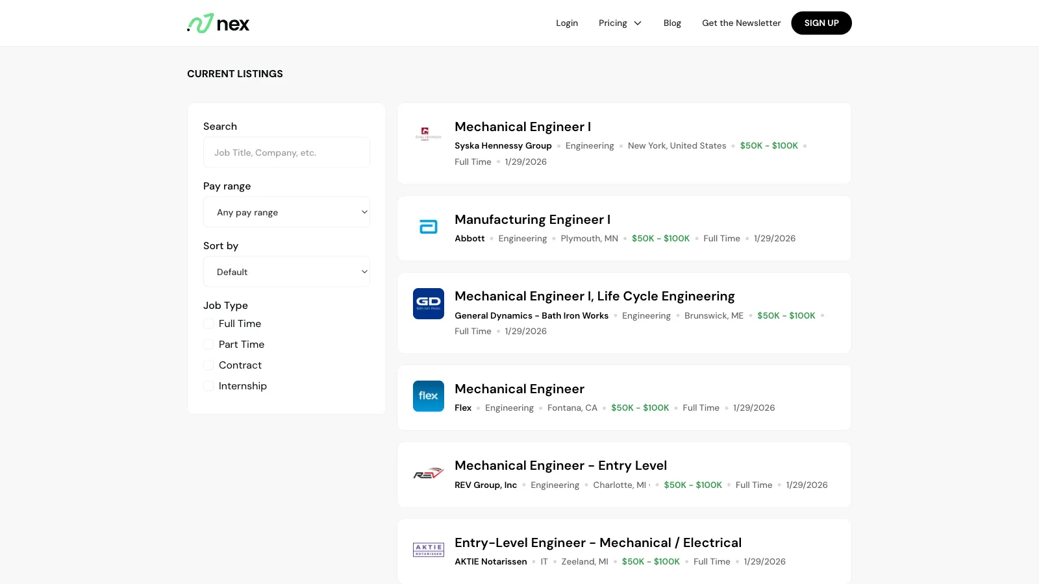Click the Syska Hennessy Group company name
This screenshot has width=1039, height=584.
coord(503,146)
